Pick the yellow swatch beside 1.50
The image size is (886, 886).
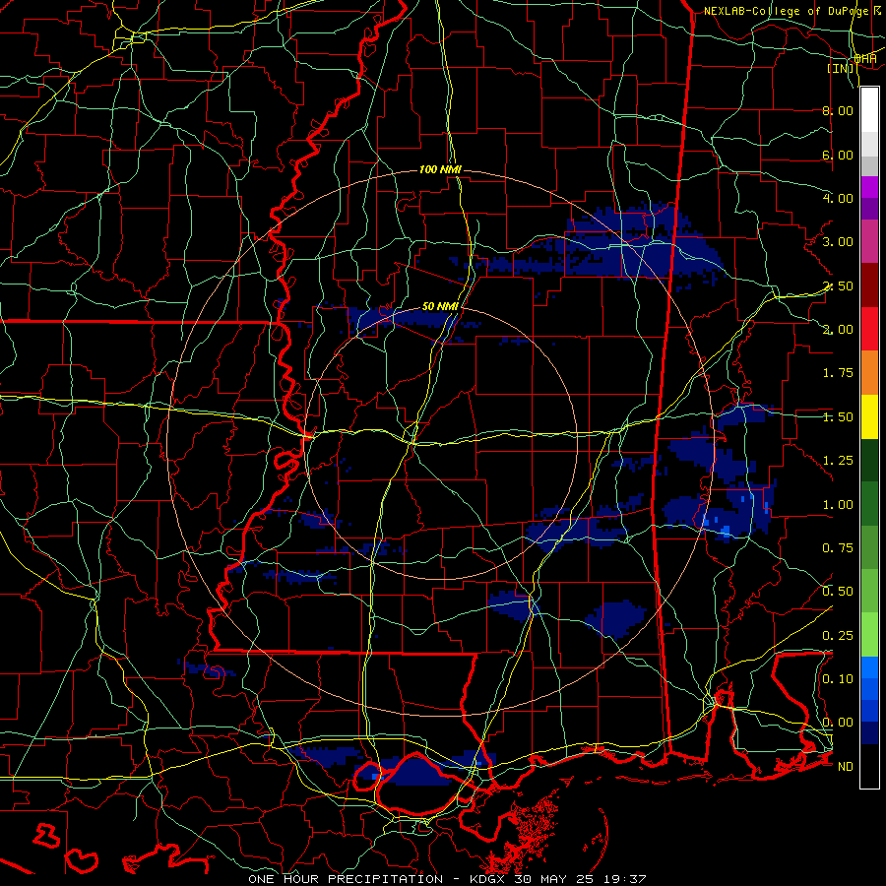pos(869,416)
